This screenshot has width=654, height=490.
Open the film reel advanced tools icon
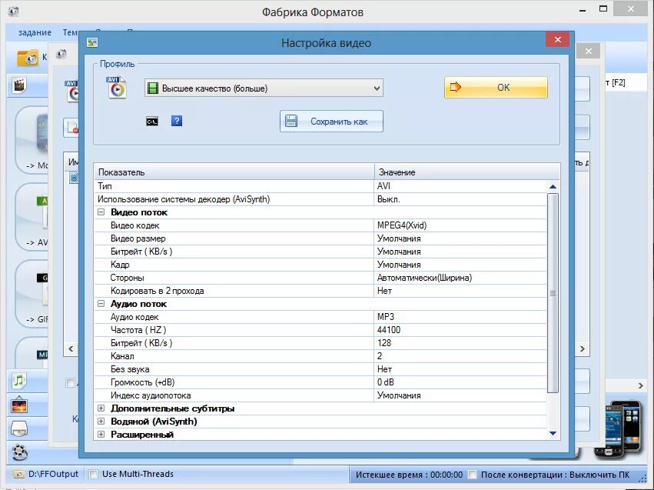(x=20, y=452)
